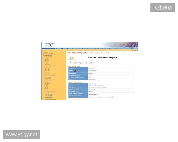Open TPC-Energy specification link
178x142 pixels.
point(48,78)
